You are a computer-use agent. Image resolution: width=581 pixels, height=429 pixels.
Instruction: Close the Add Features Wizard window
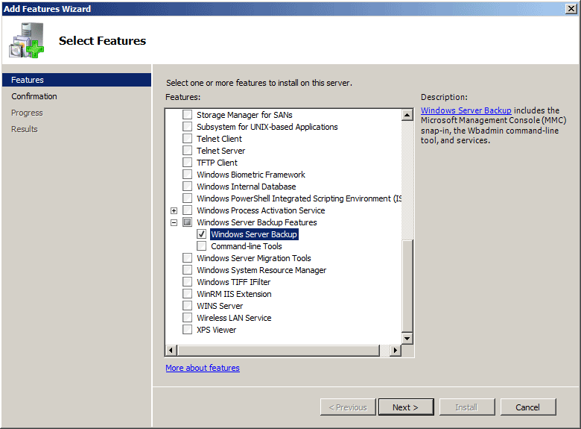tap(571, 8)
